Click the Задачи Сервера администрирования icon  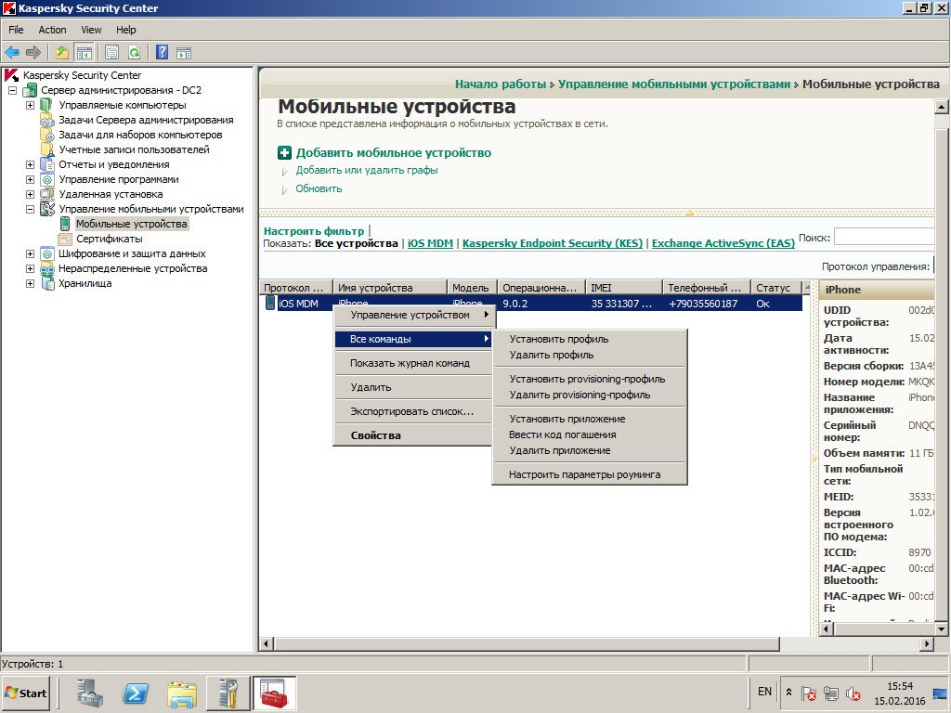click(46, 120)
